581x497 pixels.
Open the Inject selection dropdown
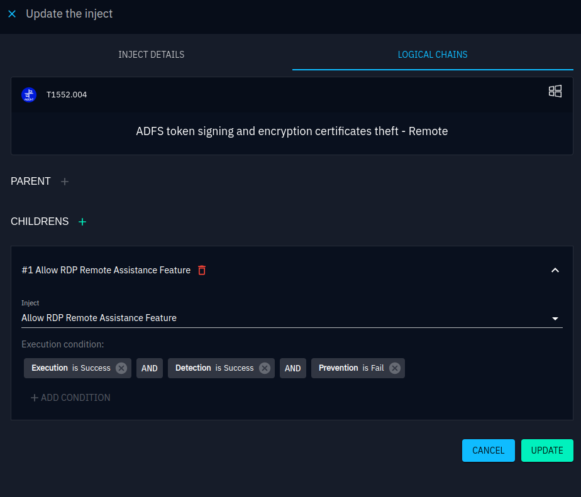(x=555, y=319)
